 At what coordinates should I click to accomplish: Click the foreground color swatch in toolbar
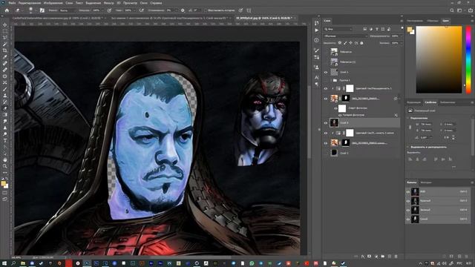3,183
